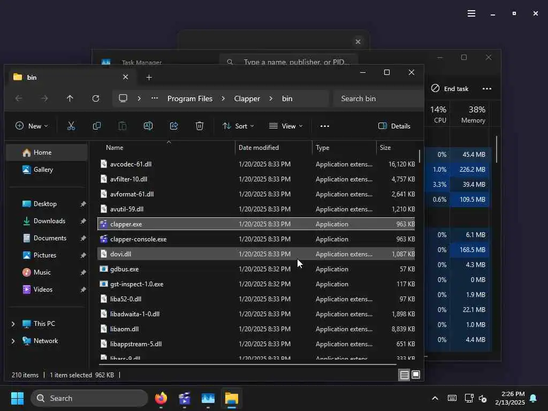Select the gdbus.exe file

tap(256, 269)
